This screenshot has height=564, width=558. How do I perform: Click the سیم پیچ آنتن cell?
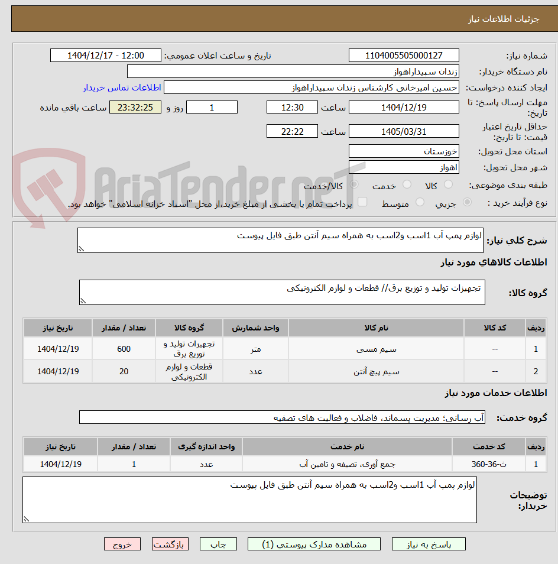point(376,371)
